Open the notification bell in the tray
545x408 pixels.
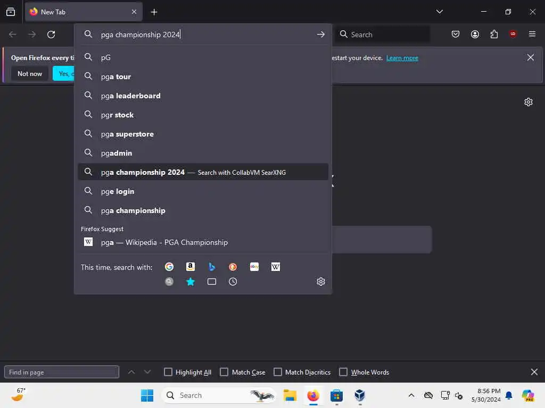[509, 395]
